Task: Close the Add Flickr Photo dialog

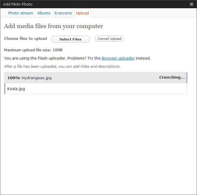Action: pos(191,4)
